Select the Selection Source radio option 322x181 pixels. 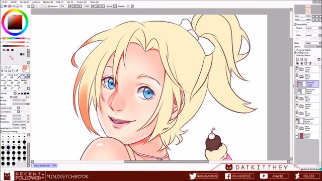pyautogui.click(x=295, y=55)
